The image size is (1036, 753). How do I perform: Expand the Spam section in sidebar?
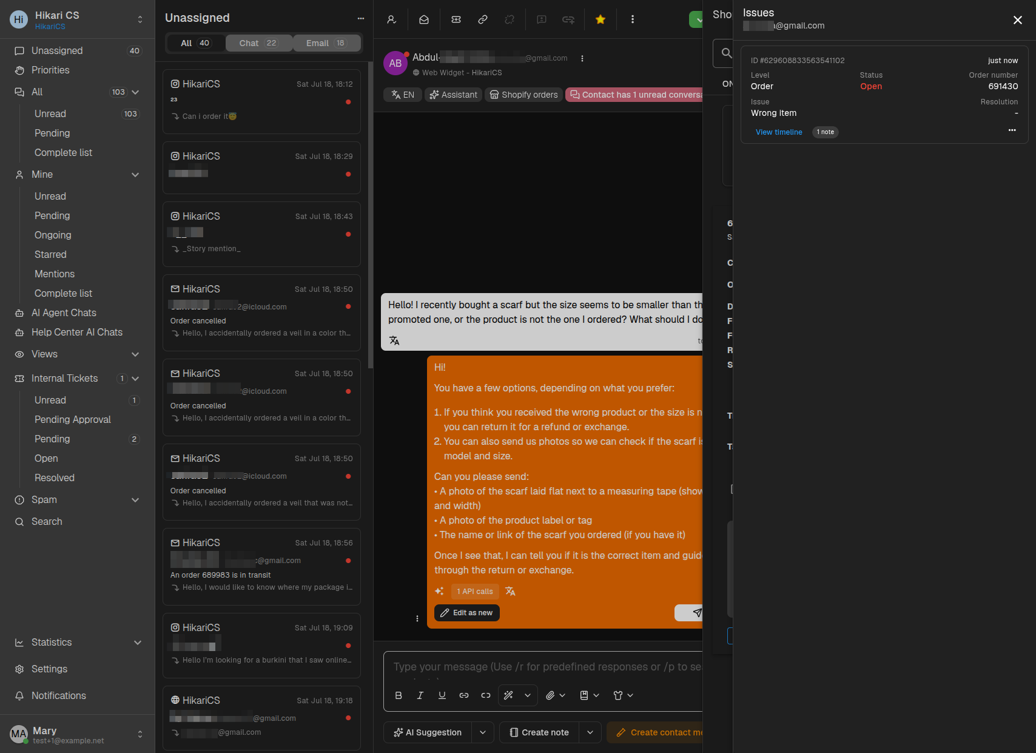point(135,500)
